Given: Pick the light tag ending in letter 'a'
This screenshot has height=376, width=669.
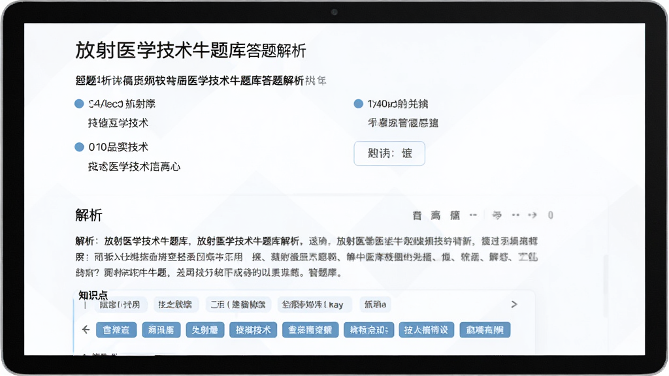Looking at the screenshot, I should click(x=376, y=304).
